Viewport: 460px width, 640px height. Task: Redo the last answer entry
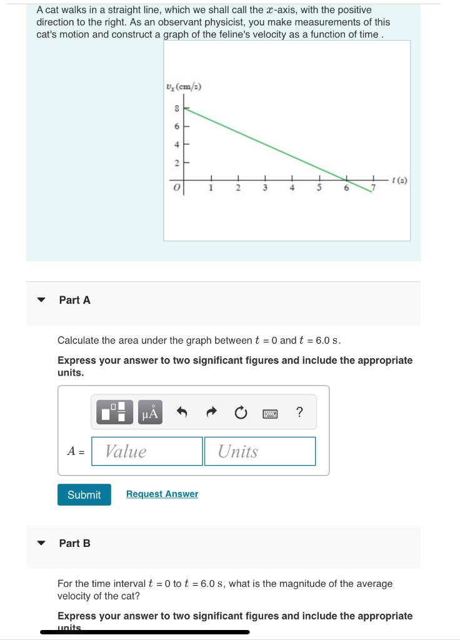click(211, 411)
